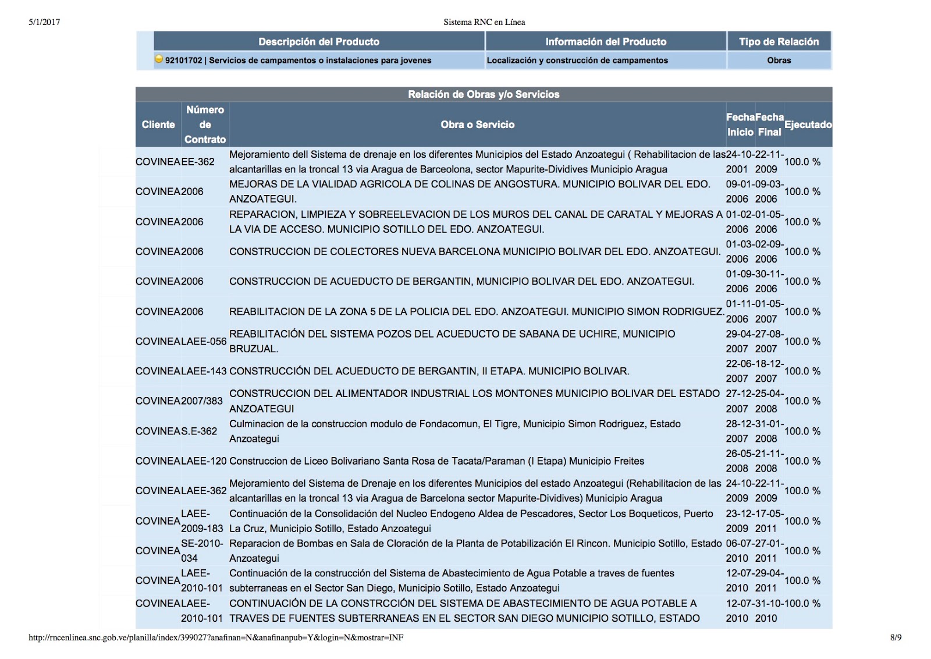
Task: Click the page URL in the footer
Action: coord(216,637)
